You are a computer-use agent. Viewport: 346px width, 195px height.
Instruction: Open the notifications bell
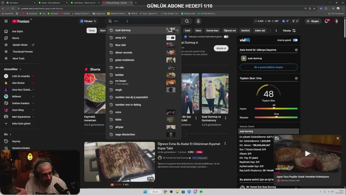click(327, 21)
